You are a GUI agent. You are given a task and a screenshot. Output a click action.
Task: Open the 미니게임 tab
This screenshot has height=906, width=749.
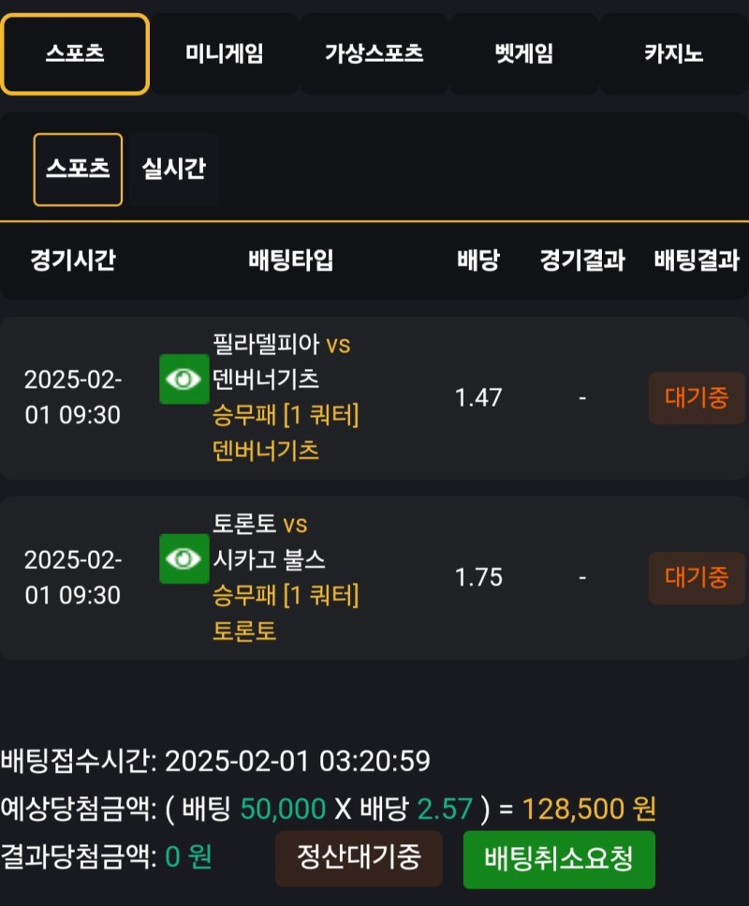(x=225, y=54)
